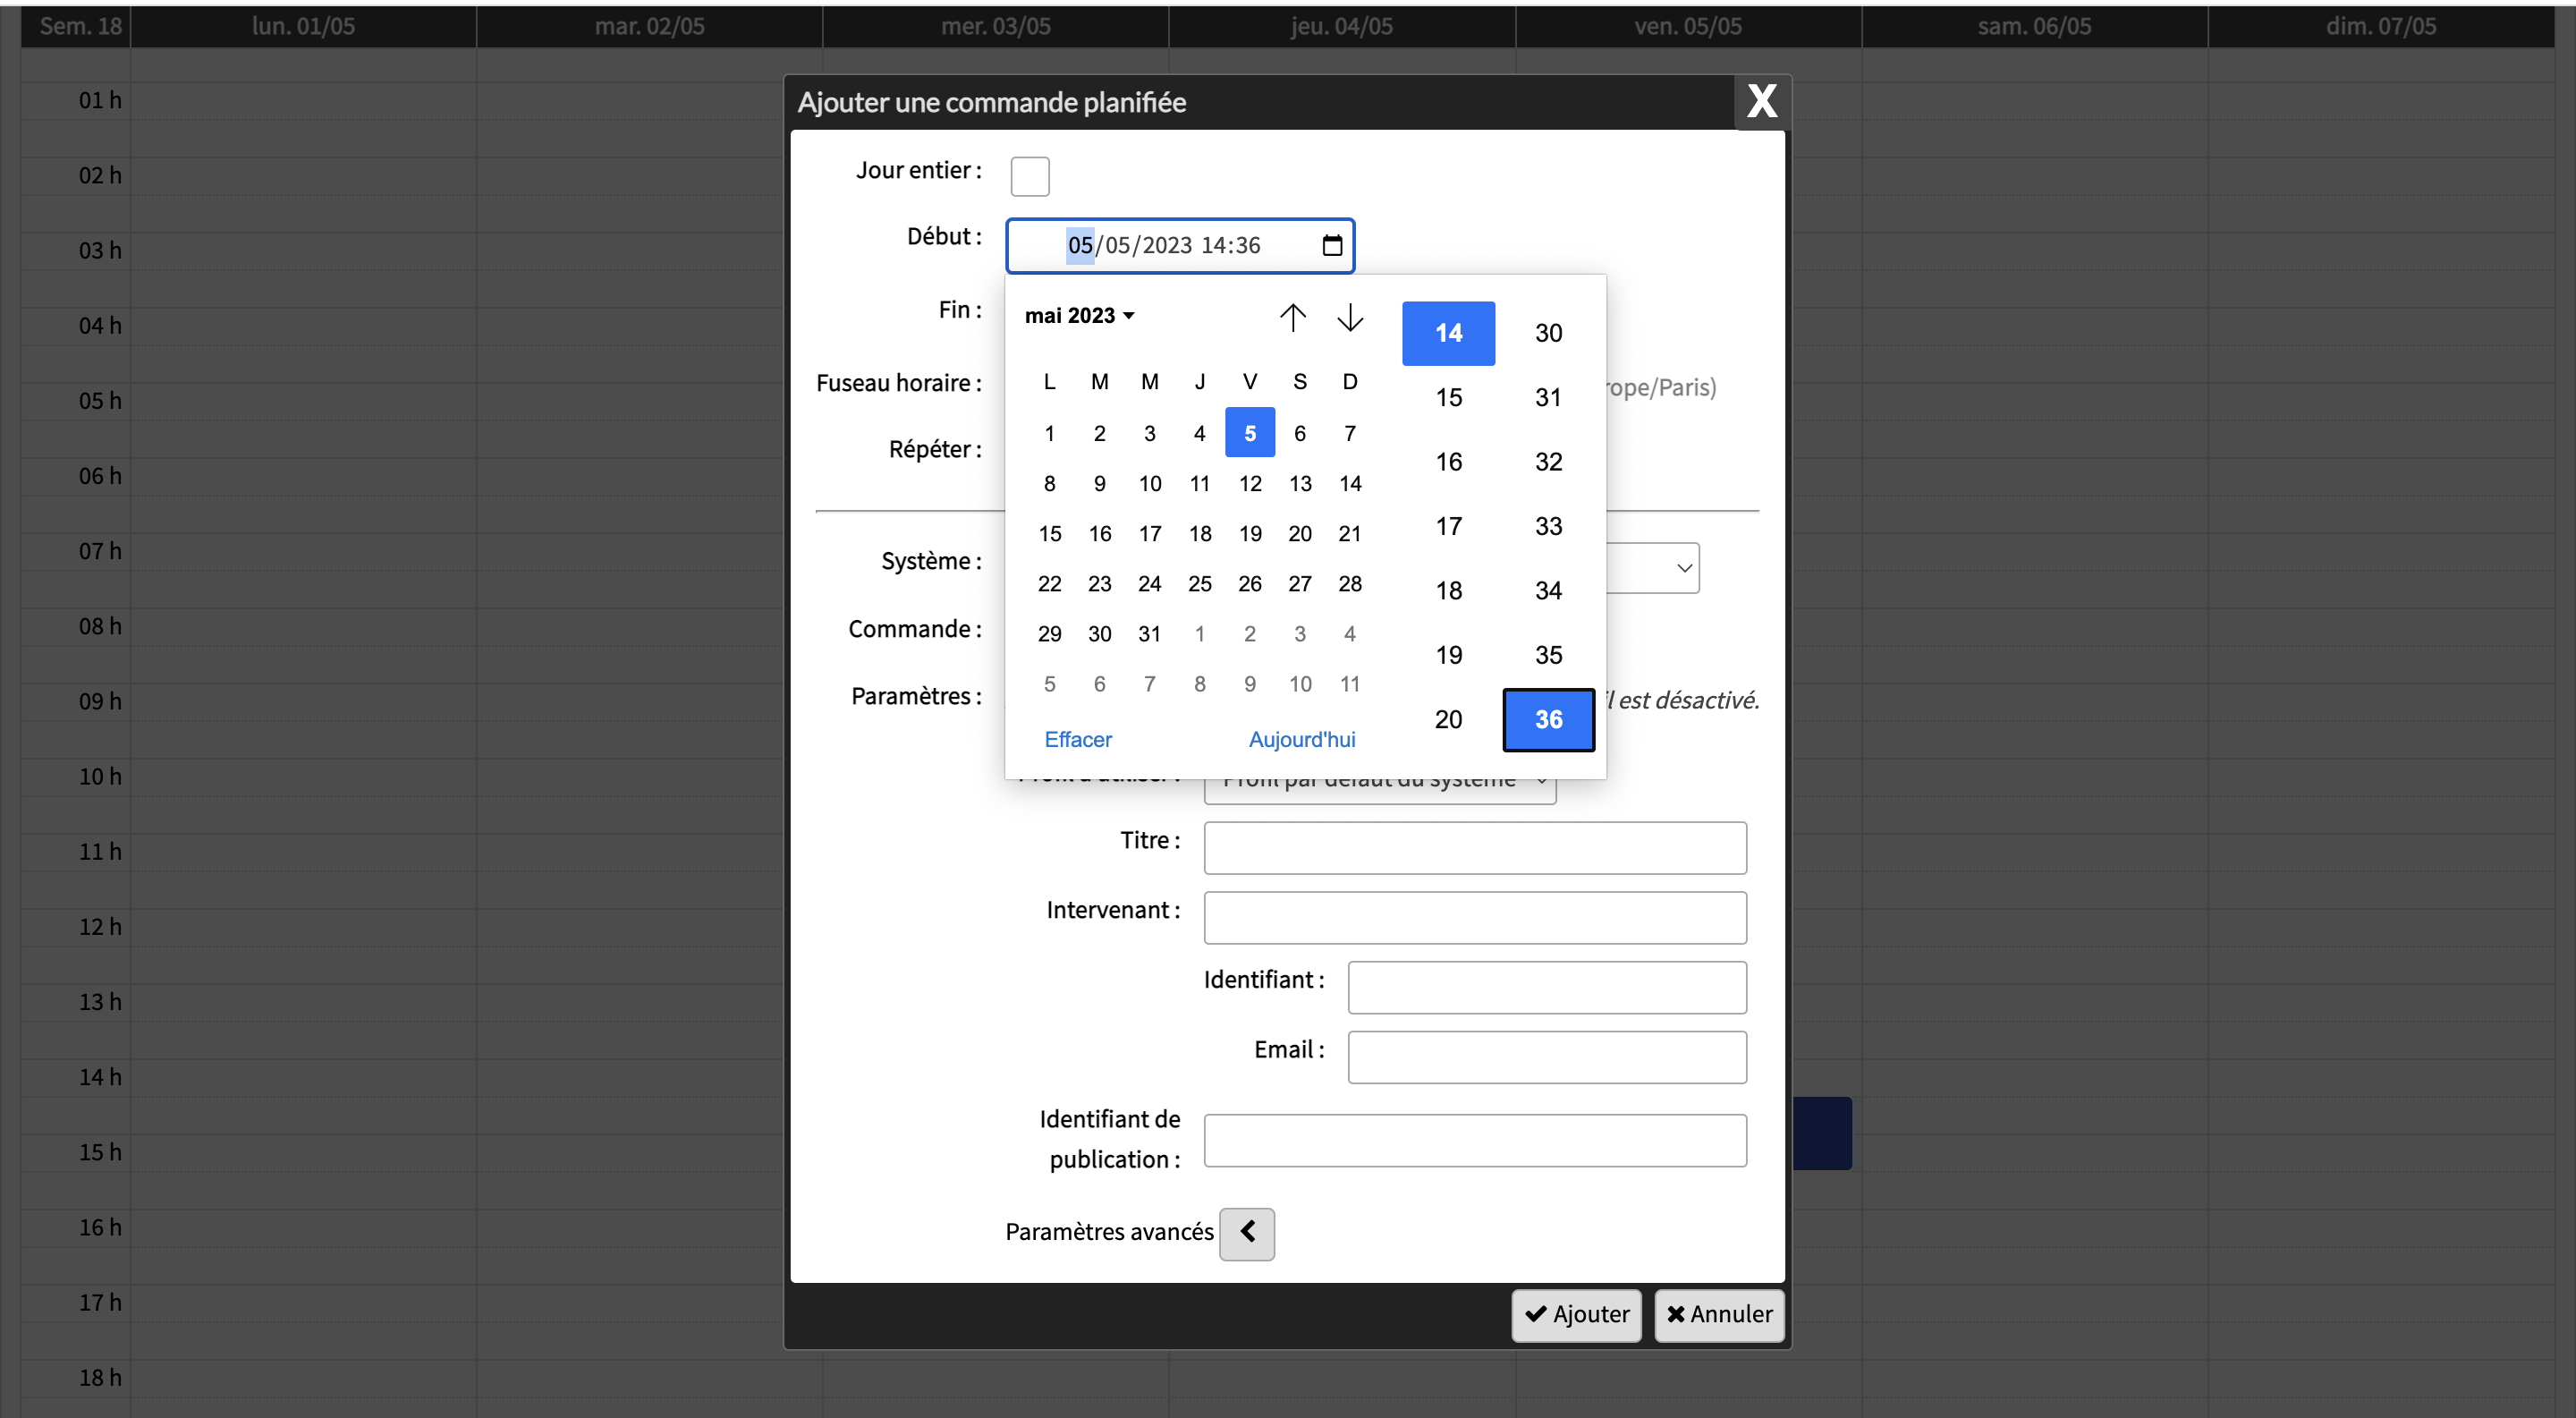Click the Email input field
This screenshot has width=2576, height=1418.
coord(1546,1057)
